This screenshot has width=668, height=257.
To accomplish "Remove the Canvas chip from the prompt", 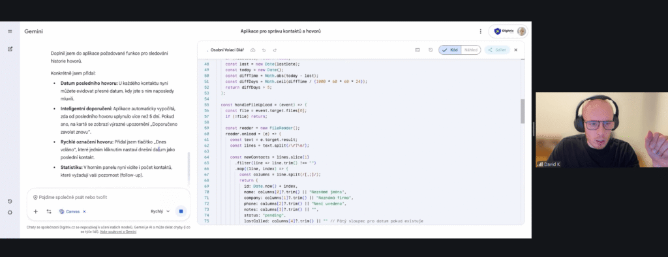I will tap(84, 211).
